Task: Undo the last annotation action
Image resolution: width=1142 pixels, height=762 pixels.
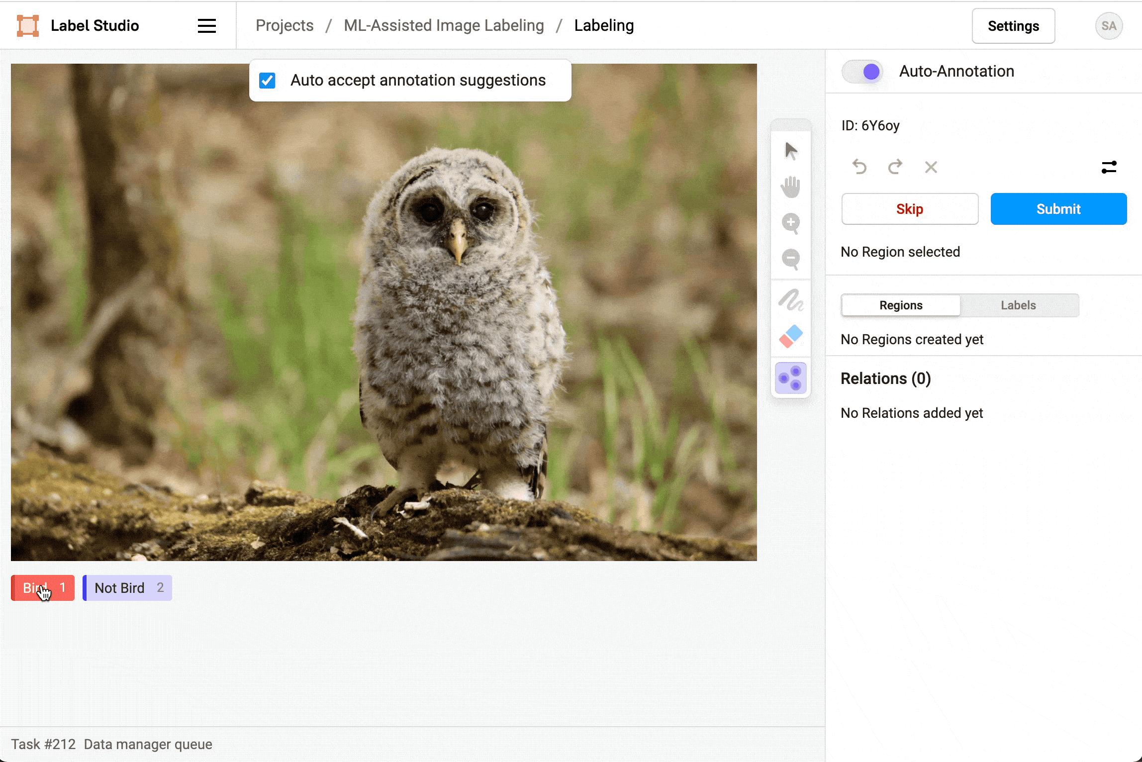Action: coord(860,167)
